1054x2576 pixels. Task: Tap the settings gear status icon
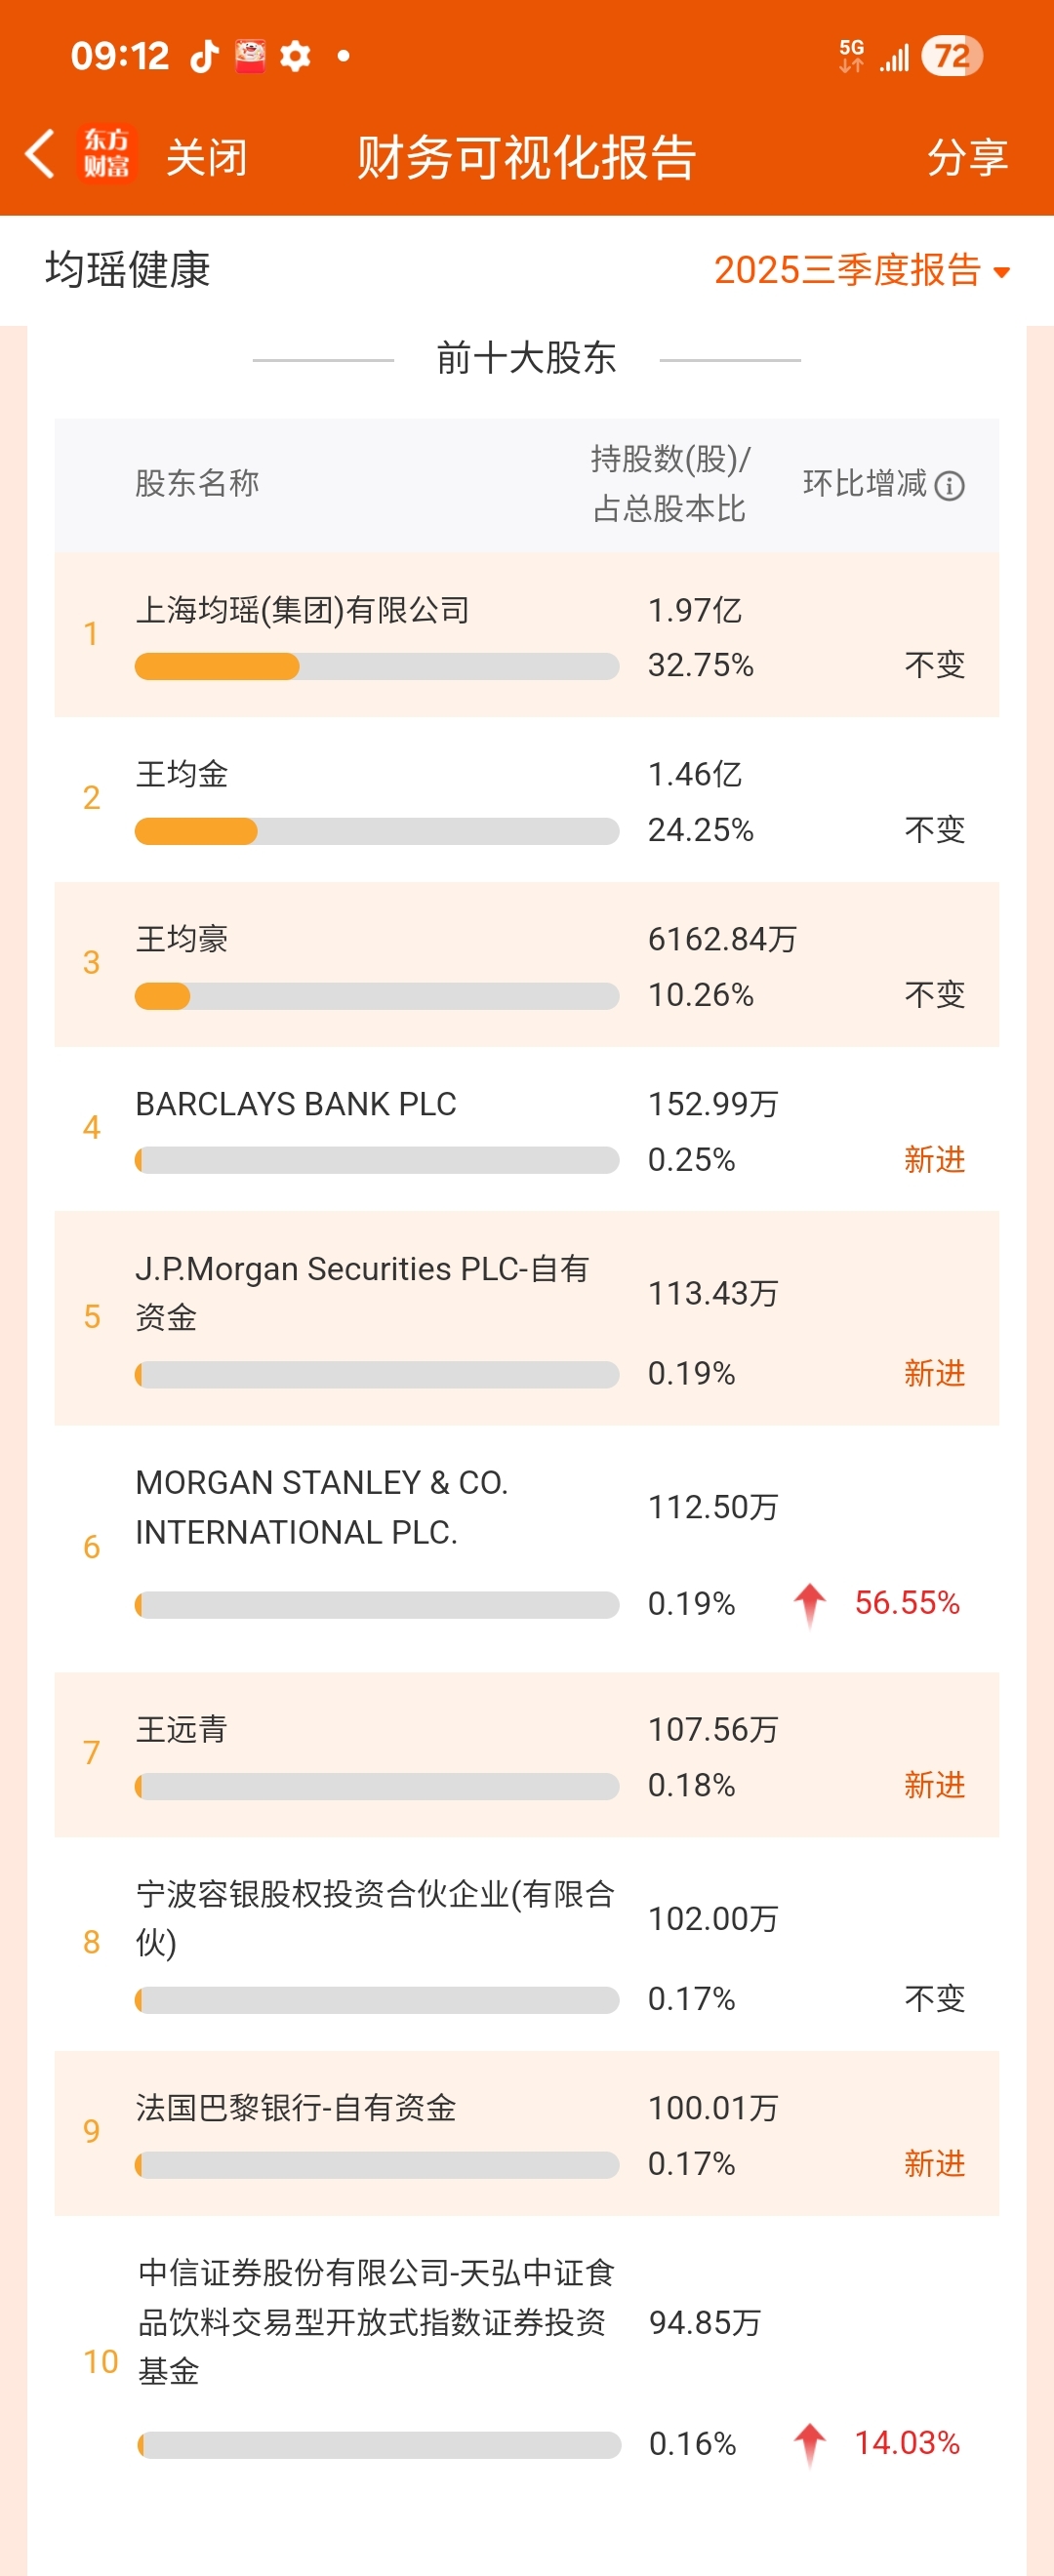[295, 56]
